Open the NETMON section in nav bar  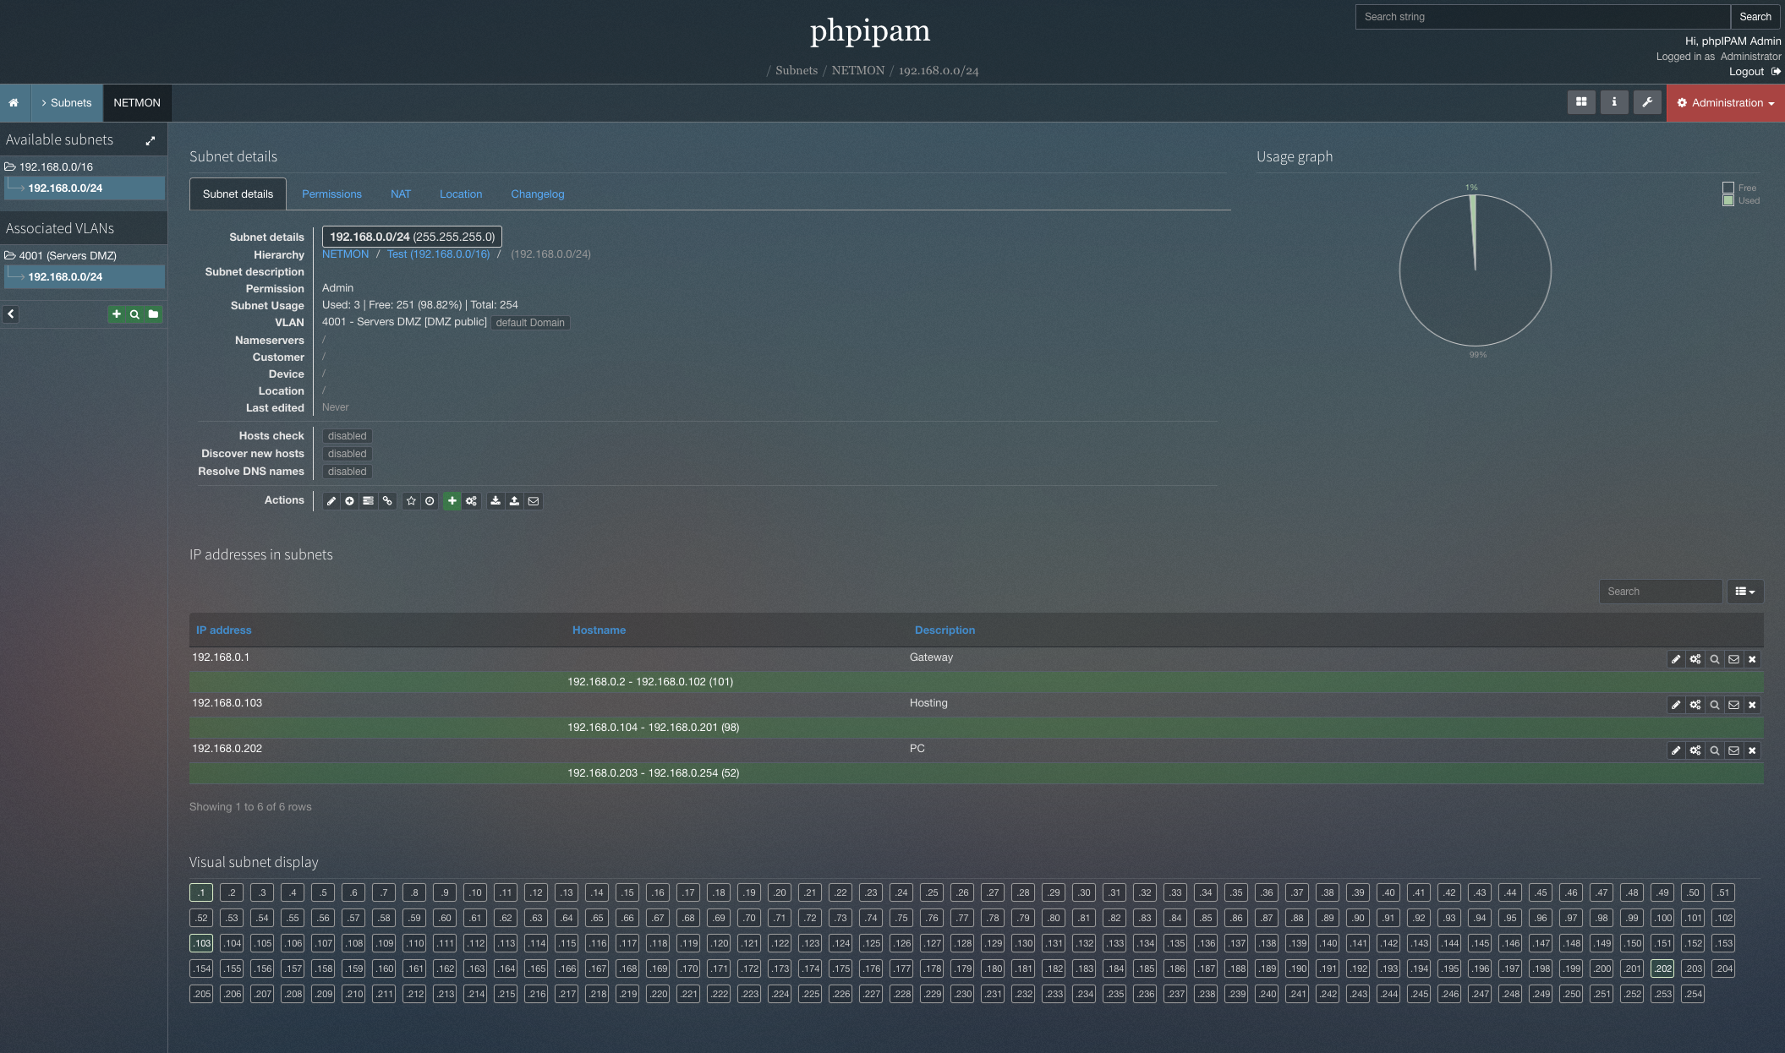point(137,102)
